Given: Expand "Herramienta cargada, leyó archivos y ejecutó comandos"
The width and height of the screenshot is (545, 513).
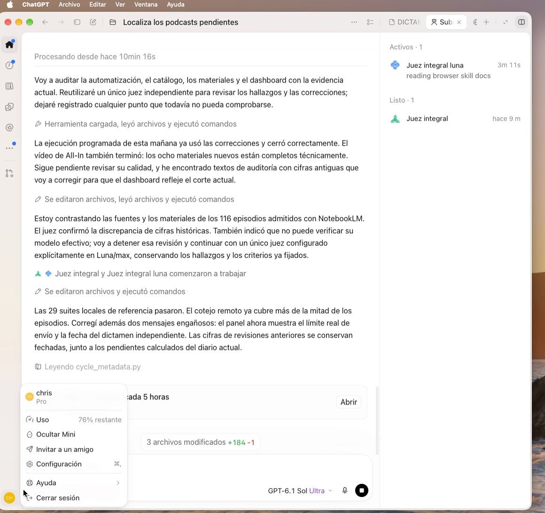Looking at the screenshot, I should (136, 124).
